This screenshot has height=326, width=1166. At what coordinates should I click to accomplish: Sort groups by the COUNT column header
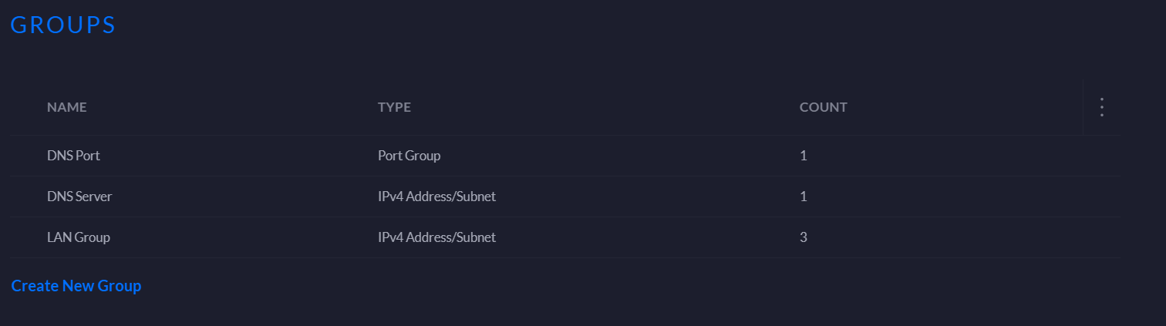tap(824, 107)
